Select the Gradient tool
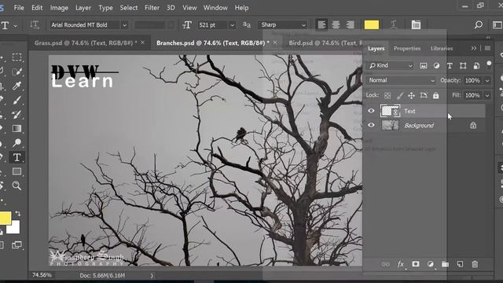This screenshot has height=283, width=503. click(17, 128)
